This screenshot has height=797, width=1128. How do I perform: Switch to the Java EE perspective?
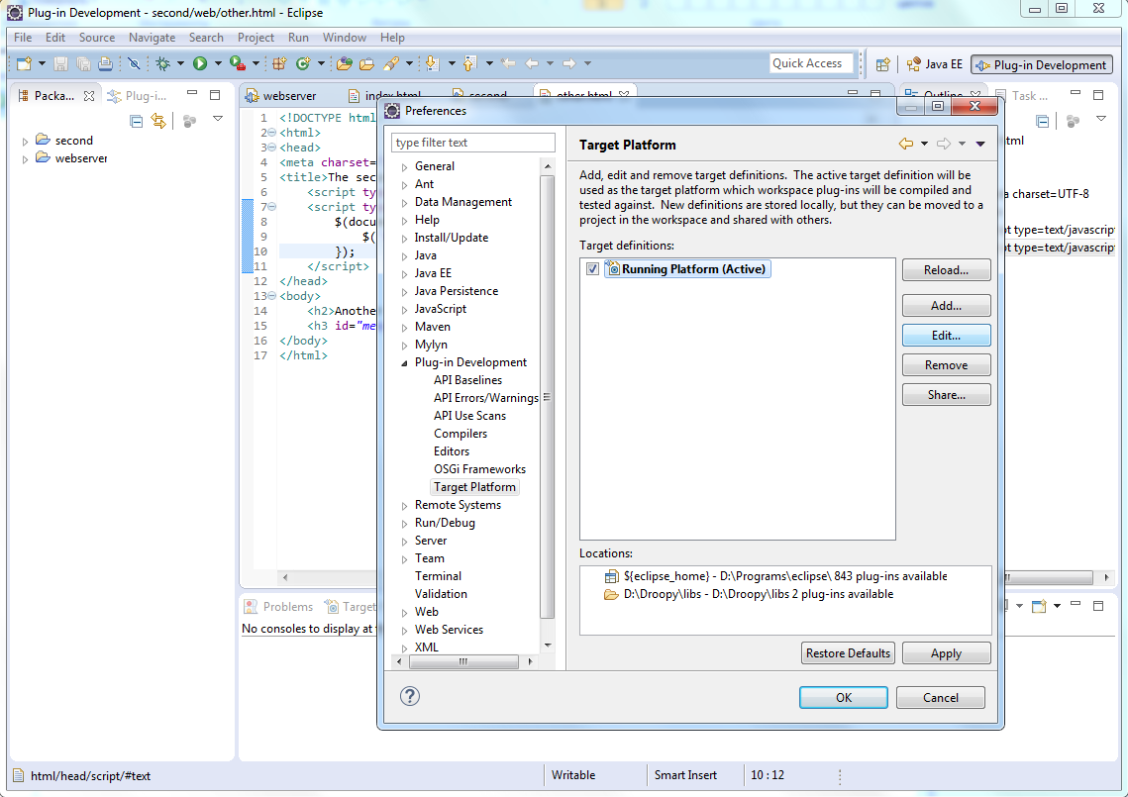pos(935,64)
